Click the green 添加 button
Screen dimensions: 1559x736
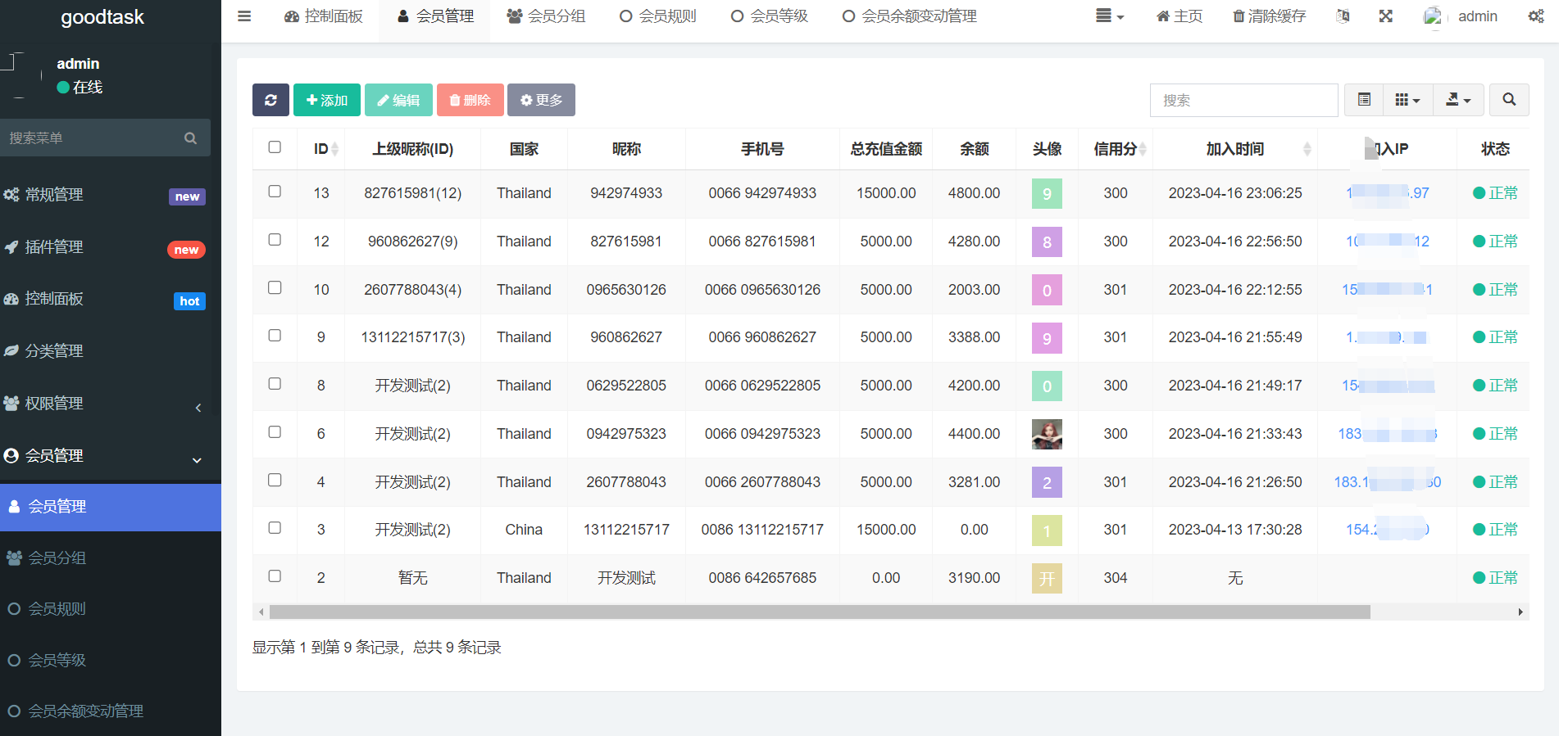[x=326, y=100]
